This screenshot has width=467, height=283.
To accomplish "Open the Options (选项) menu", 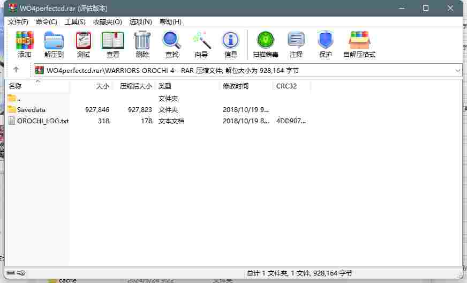I will pos(140,22).
